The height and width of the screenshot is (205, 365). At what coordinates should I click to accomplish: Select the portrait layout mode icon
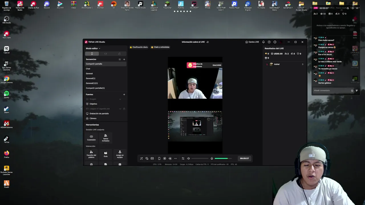pos(92,54)
